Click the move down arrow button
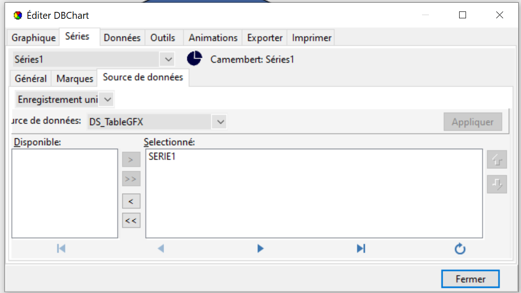 click(497, 184)
